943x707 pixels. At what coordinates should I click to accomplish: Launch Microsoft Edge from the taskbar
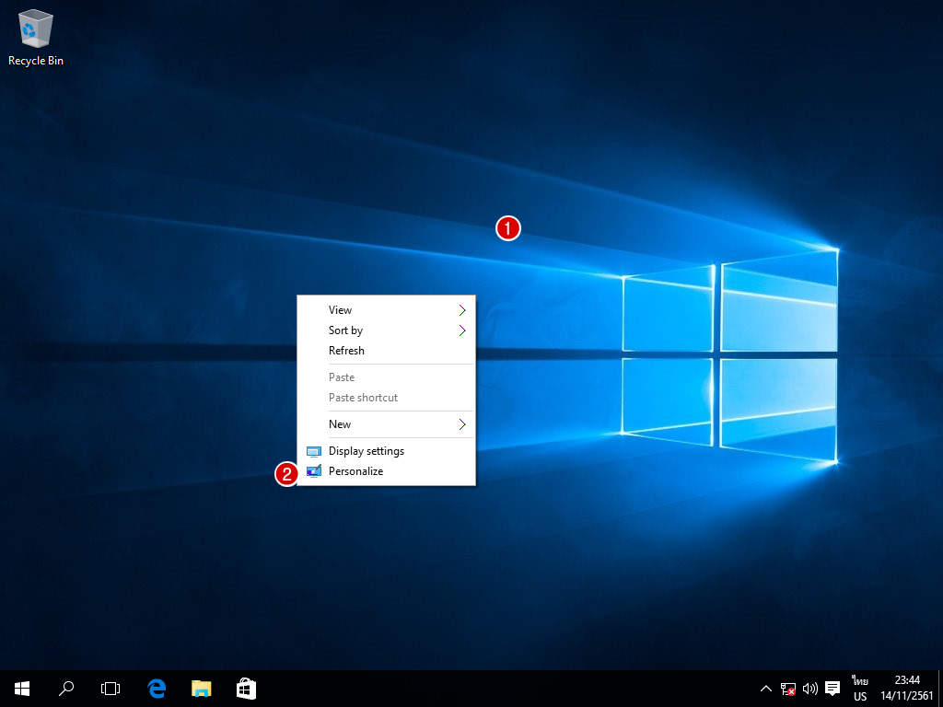pyautogui.click(x=157, y=688)
